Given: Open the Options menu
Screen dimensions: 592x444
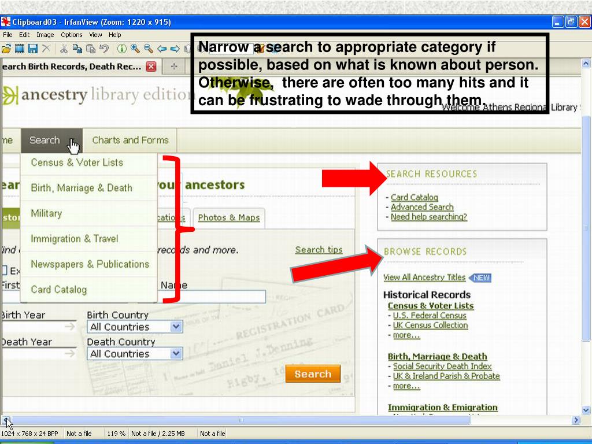Looking at the screenshot, I should [71, 35].
